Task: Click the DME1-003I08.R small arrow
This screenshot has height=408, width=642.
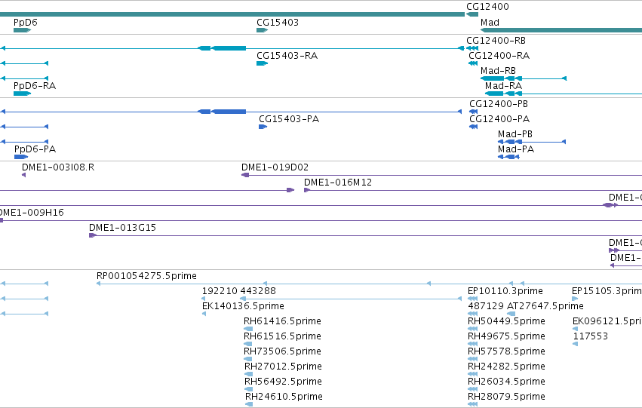Action: tap(23, 175)
